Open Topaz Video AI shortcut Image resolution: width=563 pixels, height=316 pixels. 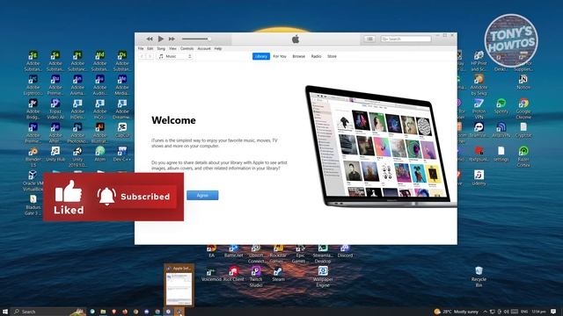pyautogui.click(x=55, y=109)
